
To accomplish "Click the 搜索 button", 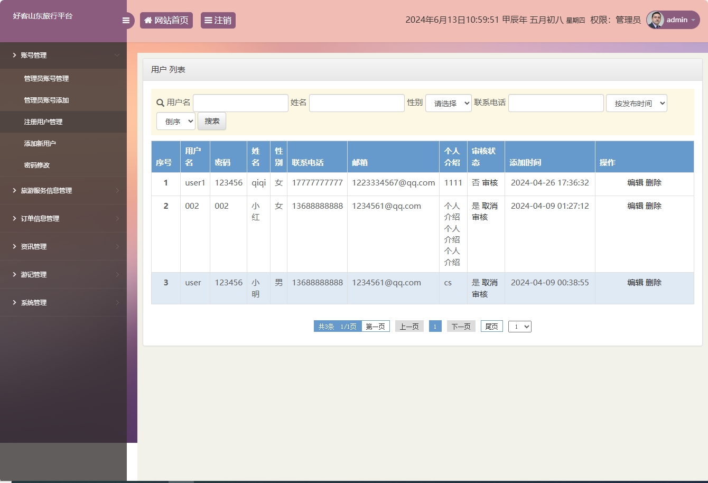I will (211, 120).
